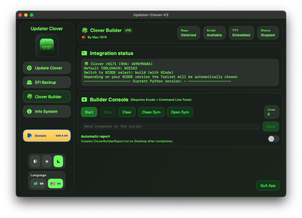Click Open Sym button
Viewport: 302px width, 218px height.
tap(180, 112)
